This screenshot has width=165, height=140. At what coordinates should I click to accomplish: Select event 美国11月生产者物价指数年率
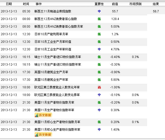tap(54, 110)
